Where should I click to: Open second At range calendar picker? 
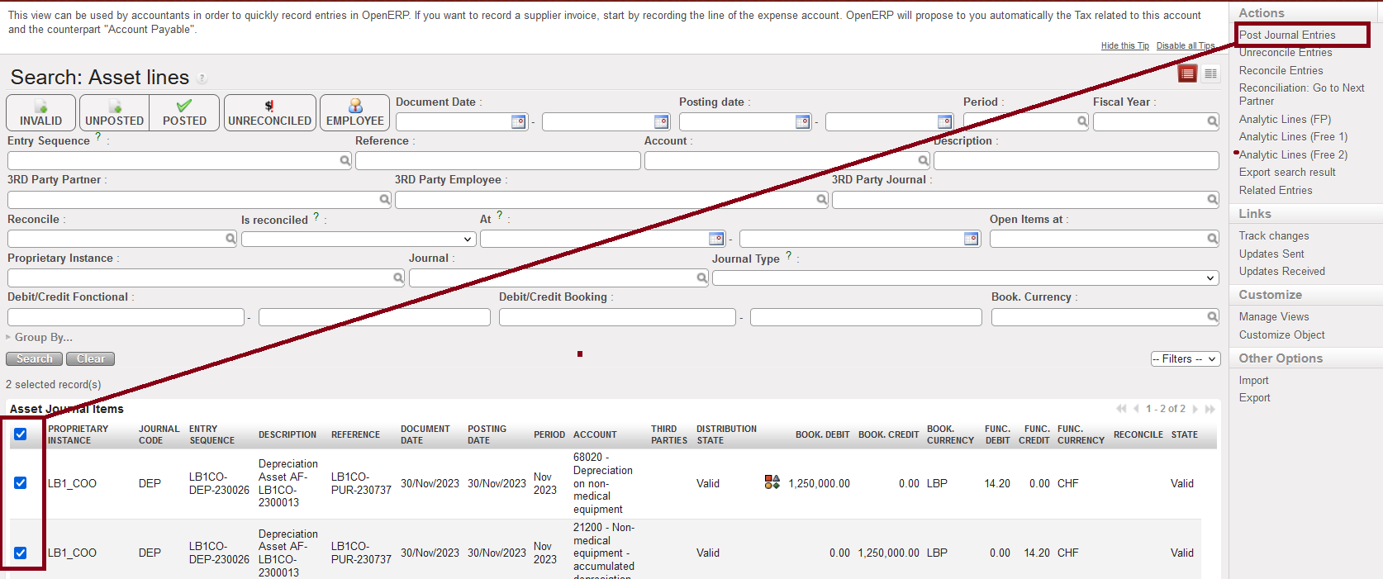972,239
